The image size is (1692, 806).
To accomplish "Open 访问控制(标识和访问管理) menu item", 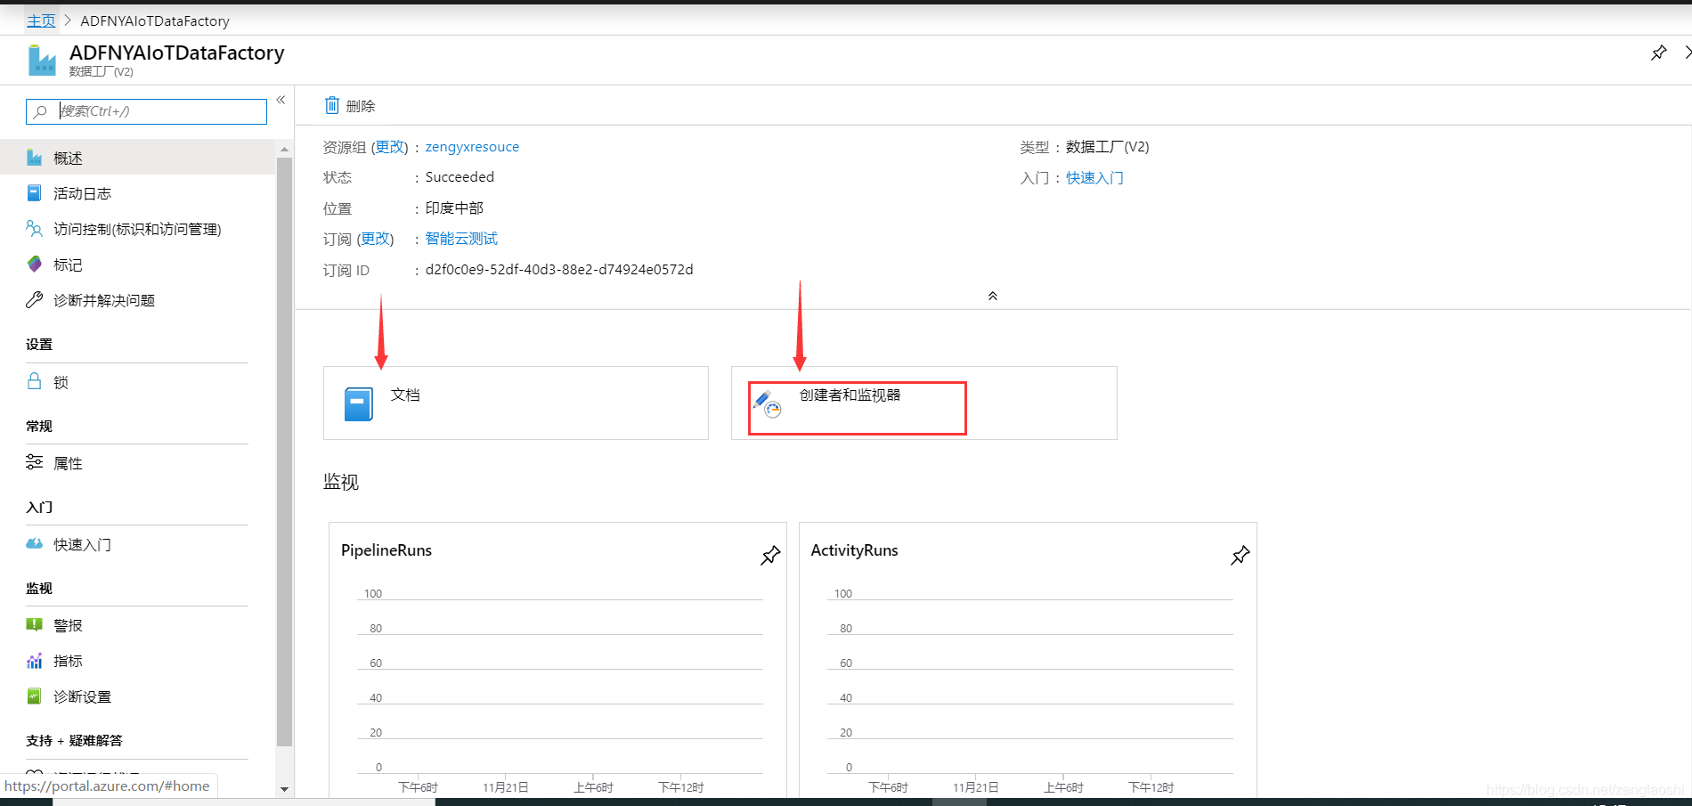I will coord(138,229).
